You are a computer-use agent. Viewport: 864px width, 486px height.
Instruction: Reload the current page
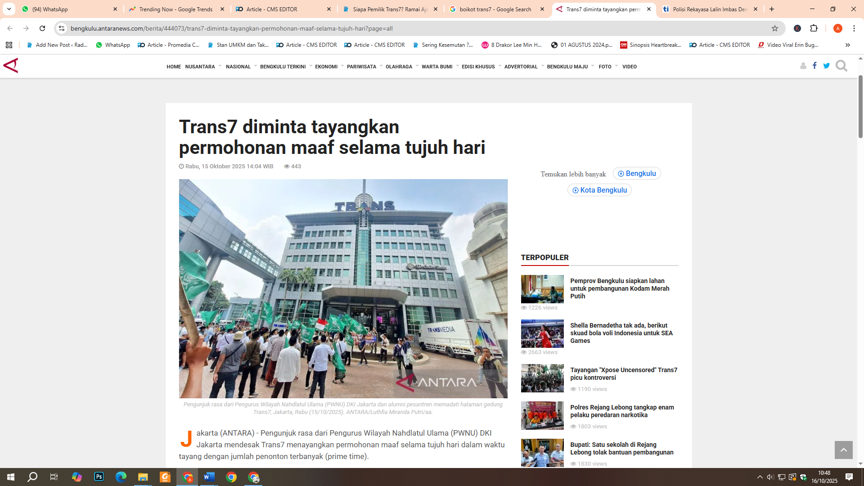pyautogui.click(x=42, y=28)
